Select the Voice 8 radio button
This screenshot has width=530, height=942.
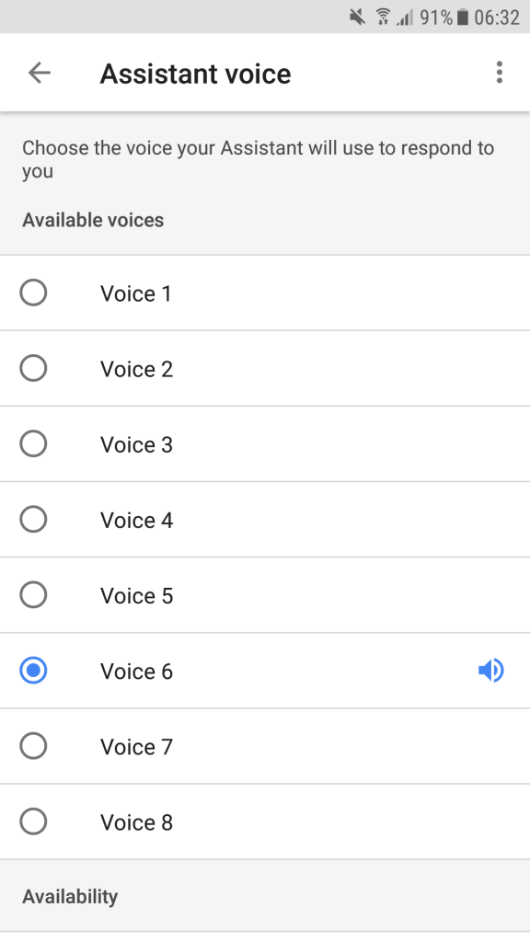pos(33,821)
